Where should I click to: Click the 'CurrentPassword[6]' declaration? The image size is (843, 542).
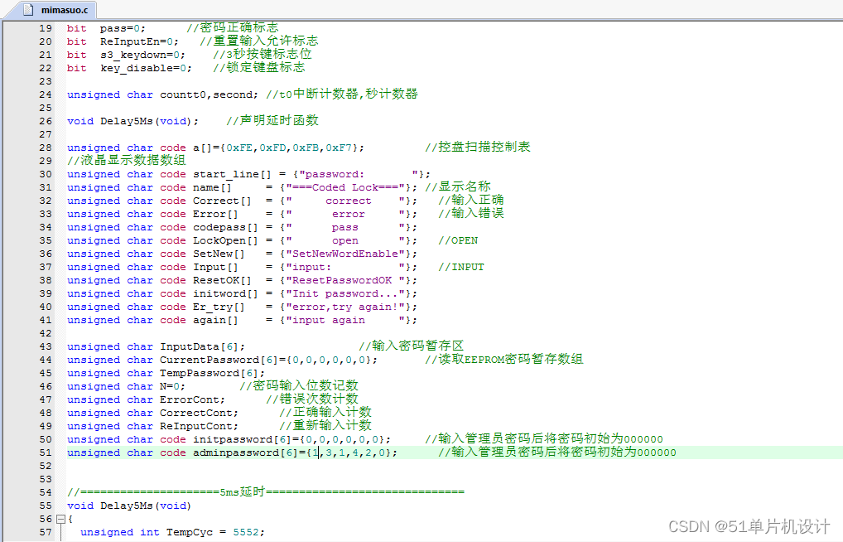(x=219, y=360)
